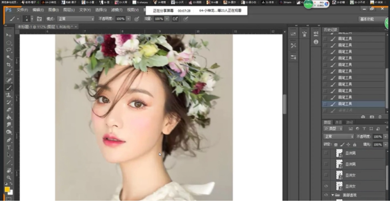Select the Paint Bucket tool
Image resolution: width=390 pixels, height=211 pixels.
[9, 117]
